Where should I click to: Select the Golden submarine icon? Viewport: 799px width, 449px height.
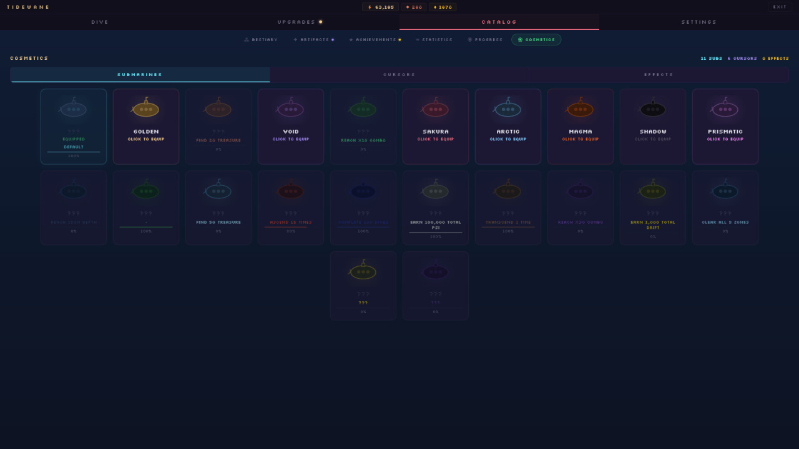(x=145, y=109)
